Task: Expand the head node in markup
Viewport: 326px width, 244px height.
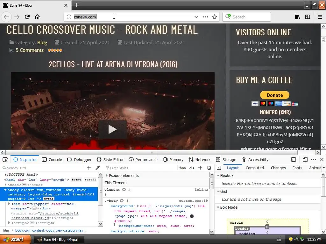Action: [x=6, y=185]
